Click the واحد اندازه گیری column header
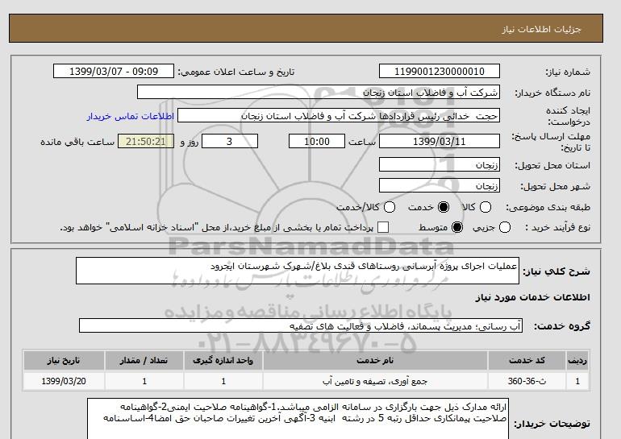The width and height of the screenshot is (621, 439). [223, 360]
